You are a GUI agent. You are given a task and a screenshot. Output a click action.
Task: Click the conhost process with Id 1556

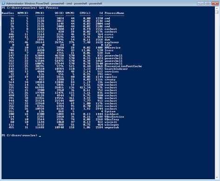111,29
